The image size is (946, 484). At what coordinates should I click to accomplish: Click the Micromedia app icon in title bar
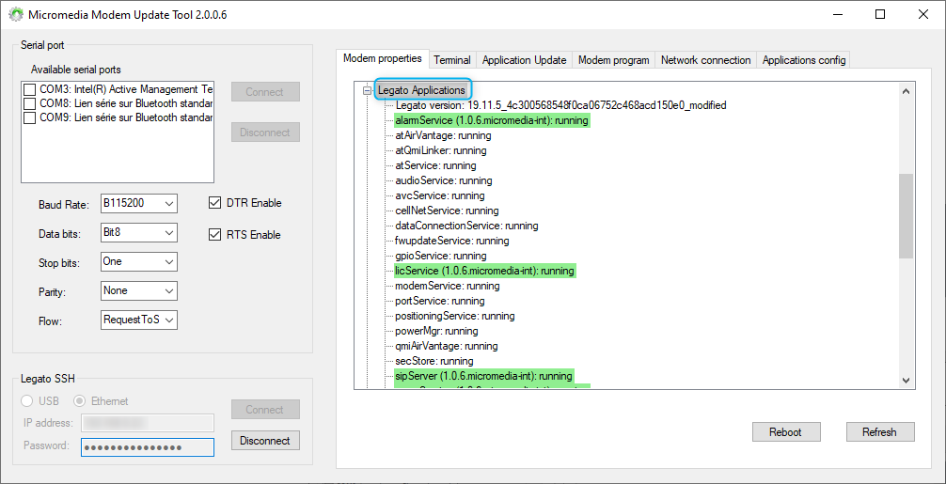pos(15,15)
